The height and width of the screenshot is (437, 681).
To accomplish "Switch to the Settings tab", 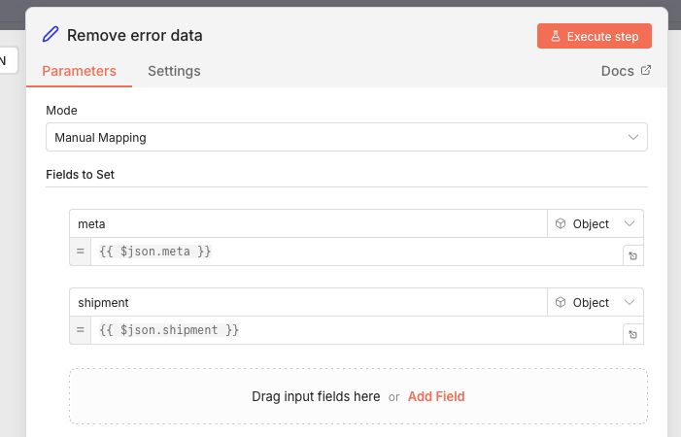I will (x=174, y=71).
